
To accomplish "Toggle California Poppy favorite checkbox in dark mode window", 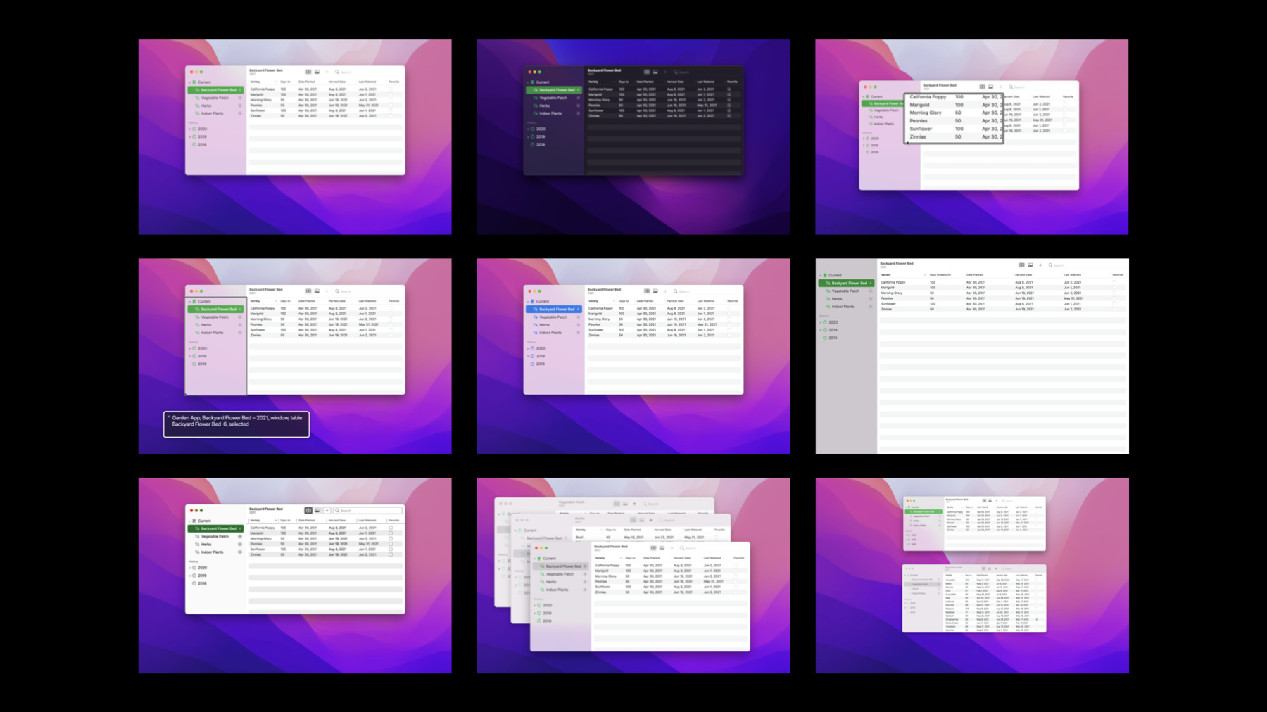I will click(x=729, y=89).
